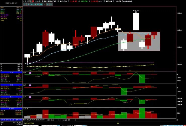Click the price change +1.00 (+0.88%) in title bar
Viewport: 186px width, 126px height.
pyautogui.click(x=124, y=1)
